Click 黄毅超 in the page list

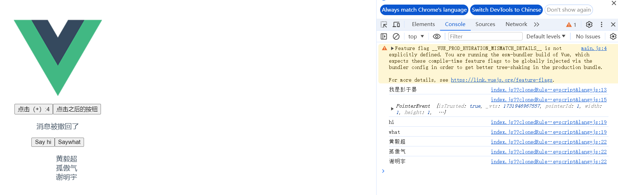(66, 159)
